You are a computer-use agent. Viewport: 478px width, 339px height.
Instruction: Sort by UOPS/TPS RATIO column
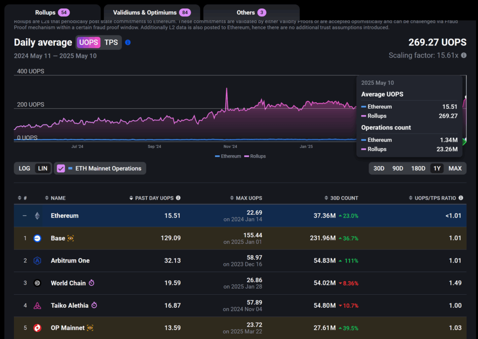pos(432,198)
